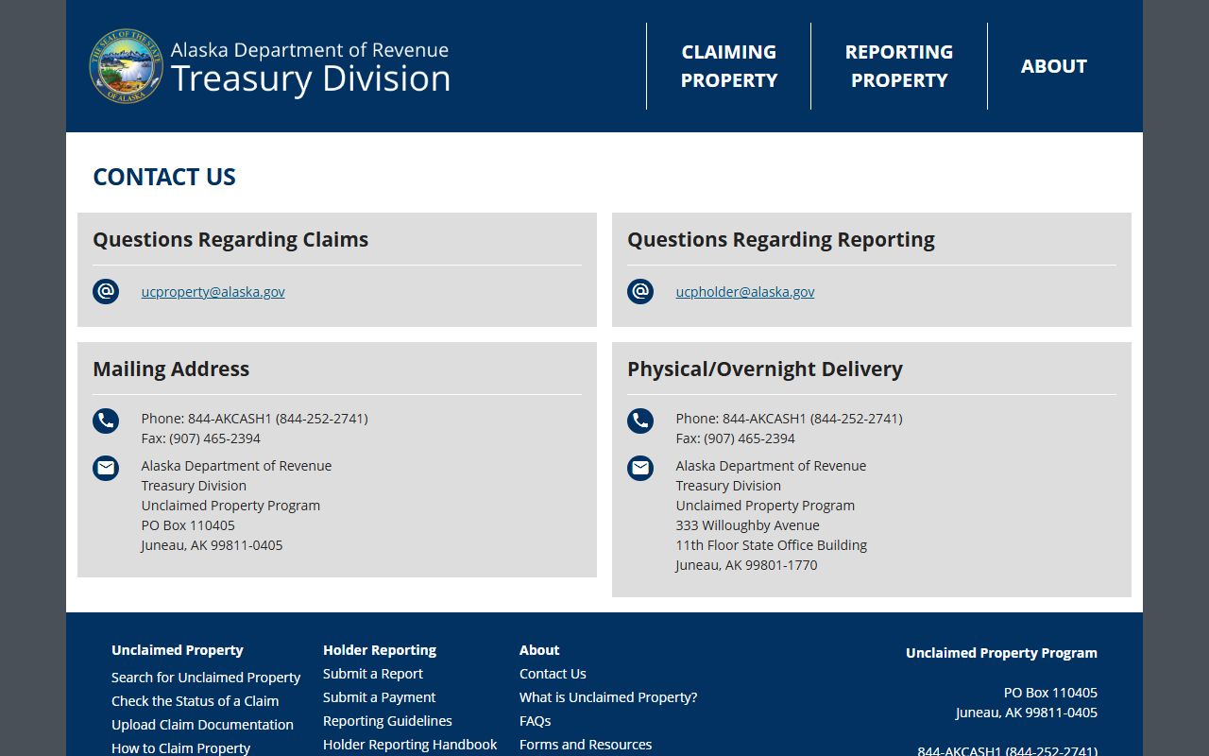Click the email icon under Questions Regarding Claims
Viewport: 1209px width, 756px height.
(106, 291)
